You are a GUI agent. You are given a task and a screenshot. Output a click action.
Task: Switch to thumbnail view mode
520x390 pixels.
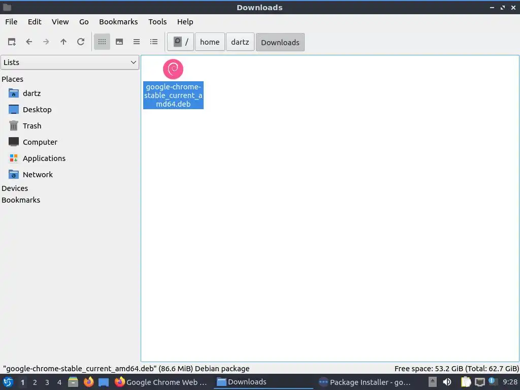click(119, 42)
